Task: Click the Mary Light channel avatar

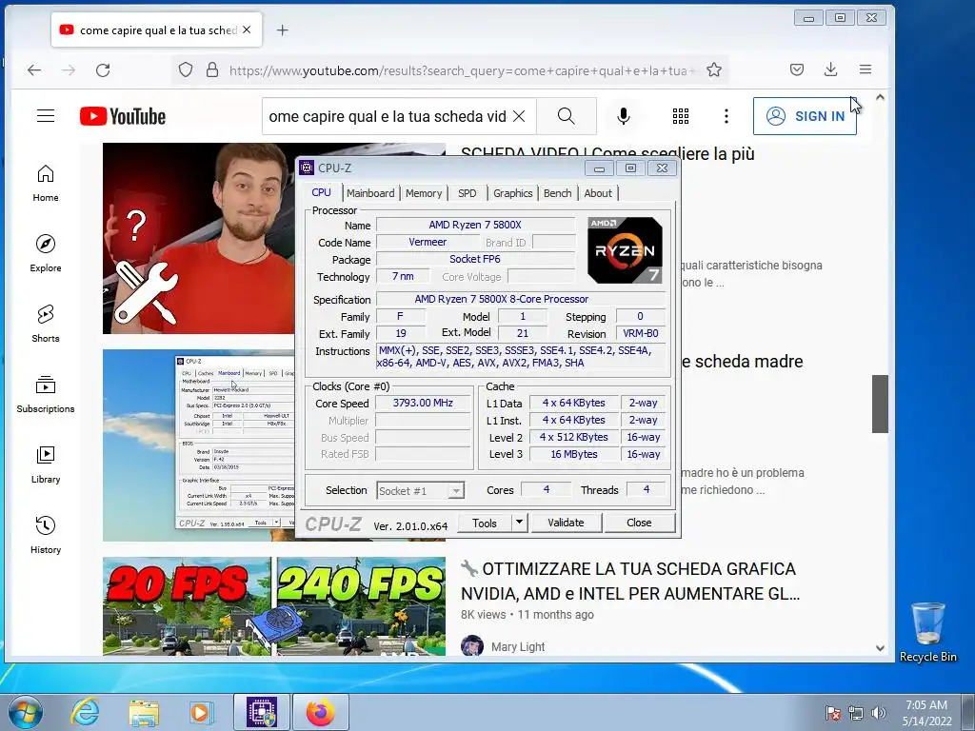Action: (472, 646)
